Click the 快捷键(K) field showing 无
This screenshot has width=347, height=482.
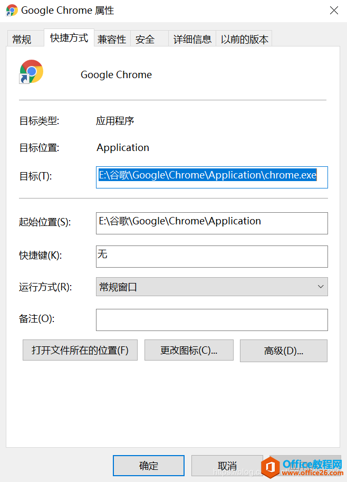point(211,256)
